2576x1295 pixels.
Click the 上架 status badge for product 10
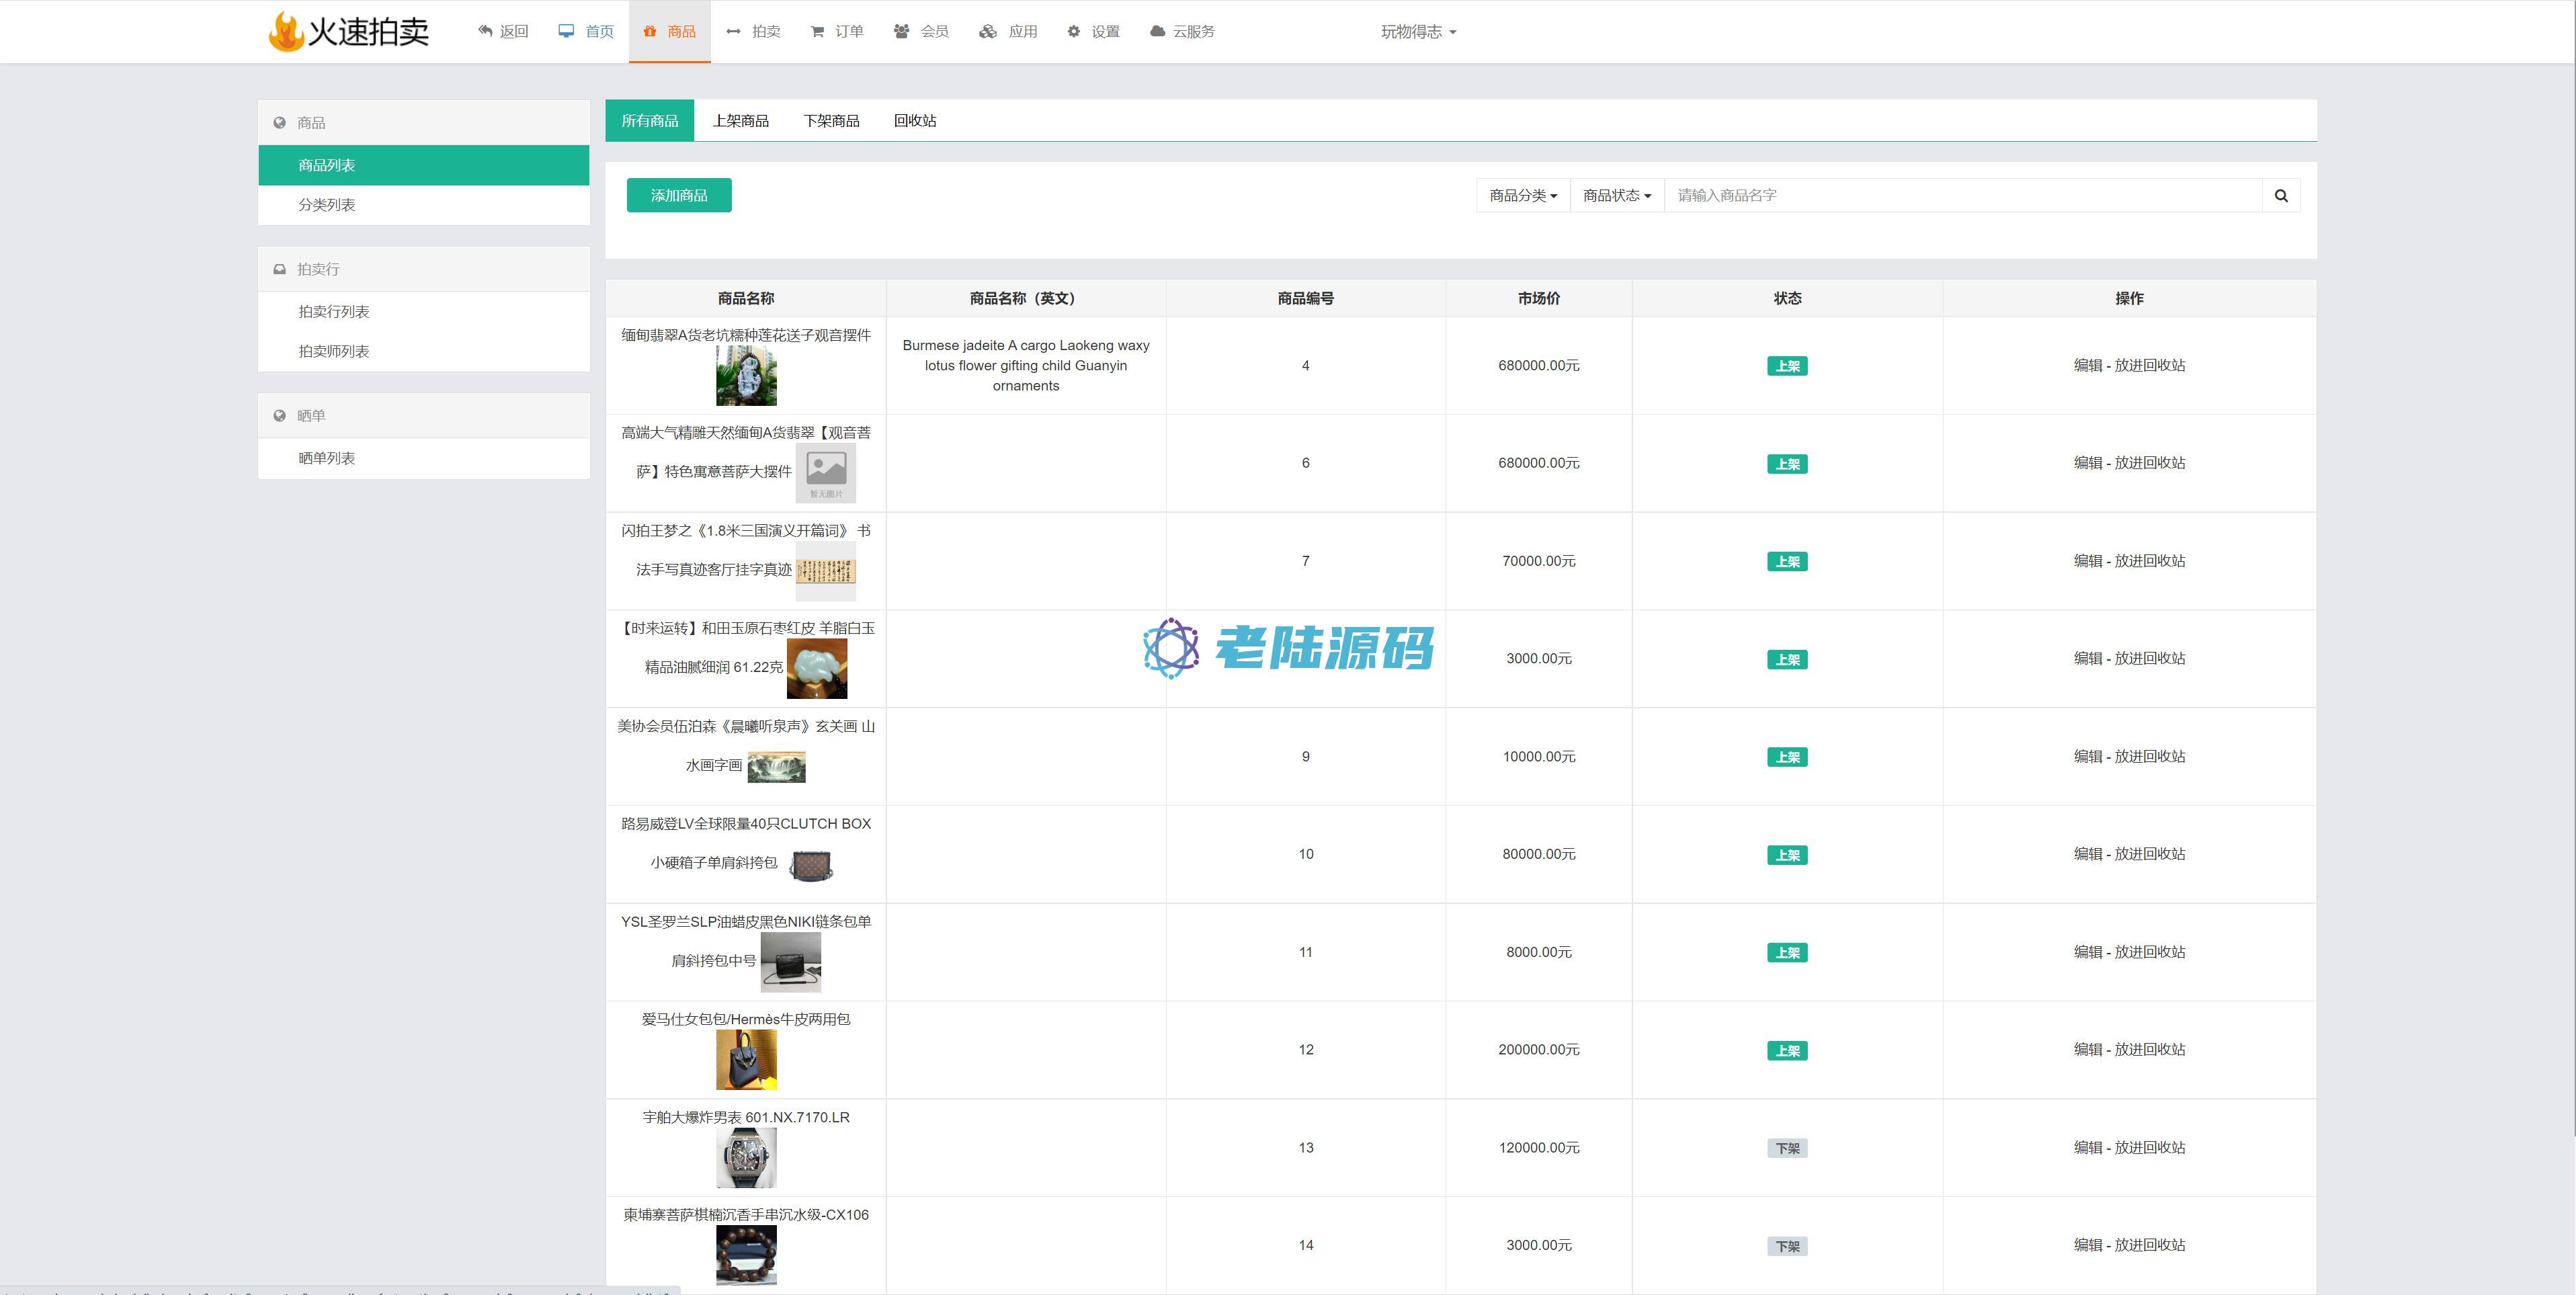(1787, 855)
